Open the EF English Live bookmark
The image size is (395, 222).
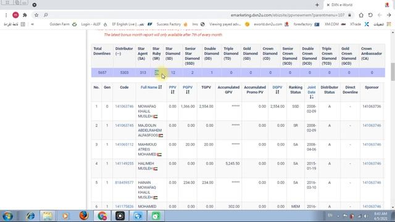click(132, 24)
